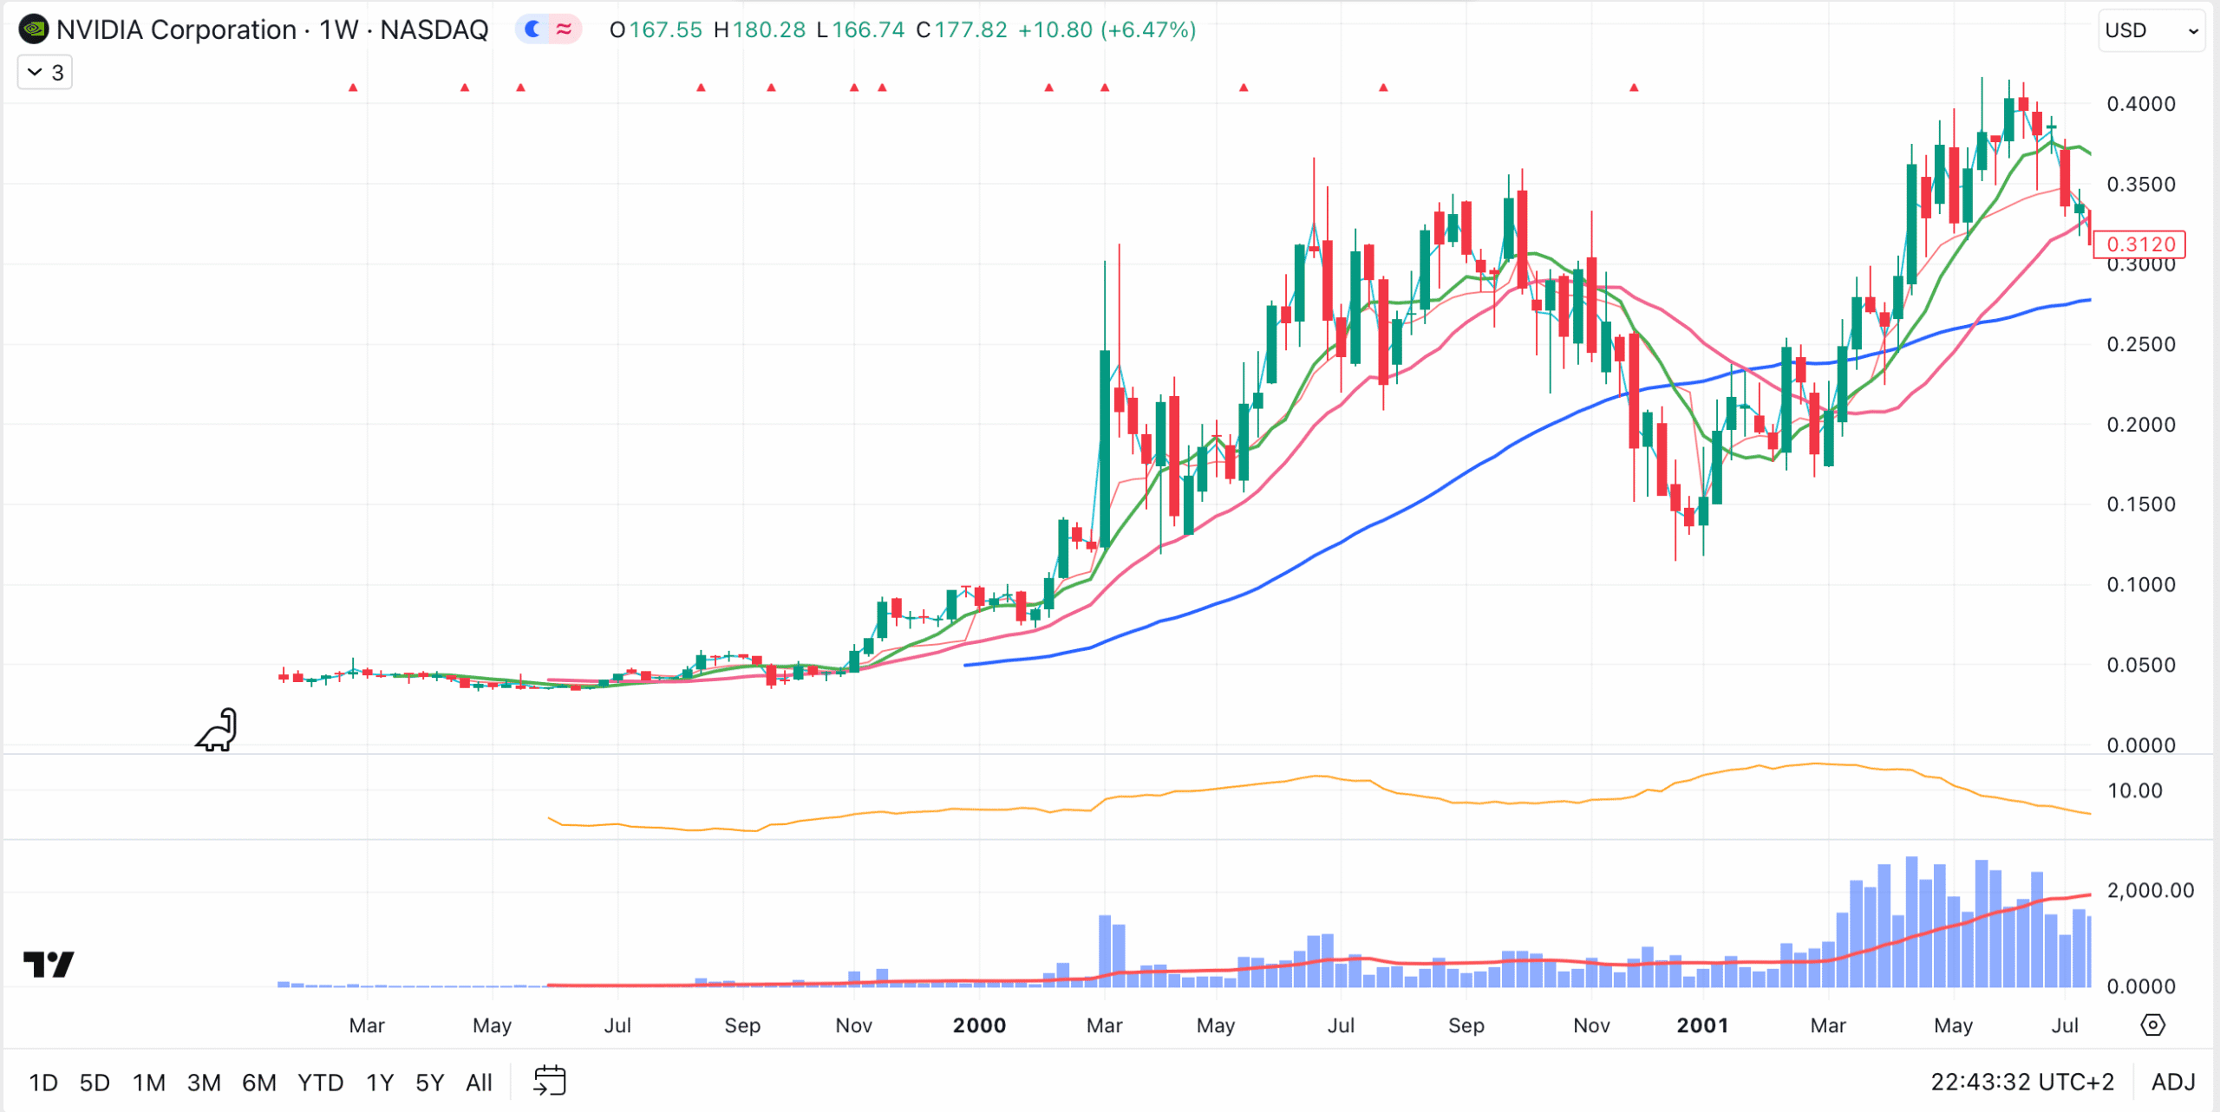Click the moon post-market session icon

click(x=532, y=29)
